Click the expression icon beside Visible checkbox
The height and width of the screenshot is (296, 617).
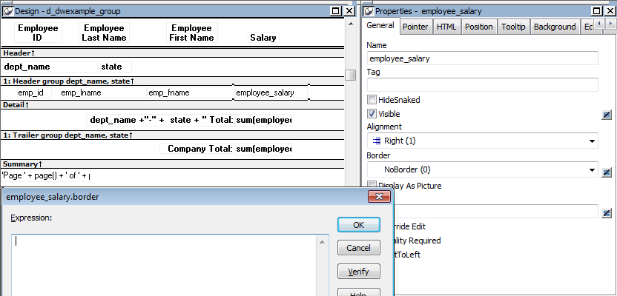607,114
